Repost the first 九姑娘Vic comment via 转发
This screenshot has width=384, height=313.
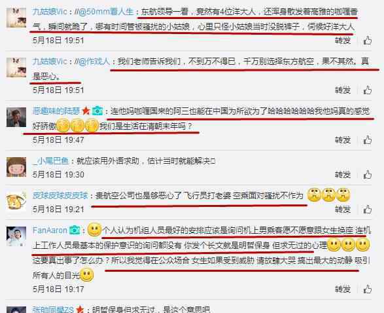[x=343, y=41]
